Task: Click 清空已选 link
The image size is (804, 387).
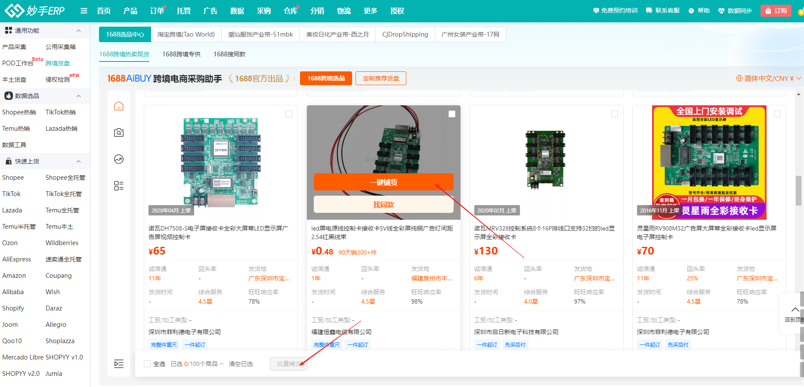Action: [x=241, y=364]
